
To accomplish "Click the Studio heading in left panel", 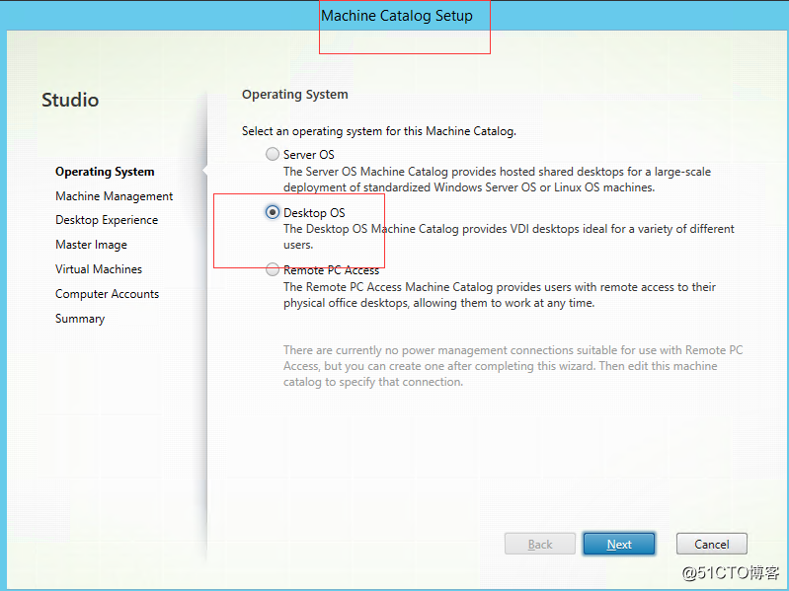I will point(70,100).
